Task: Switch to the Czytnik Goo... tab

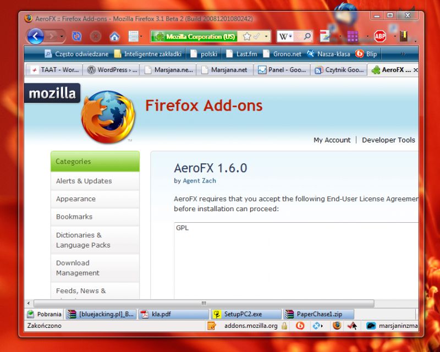Action: pos(339,70)
